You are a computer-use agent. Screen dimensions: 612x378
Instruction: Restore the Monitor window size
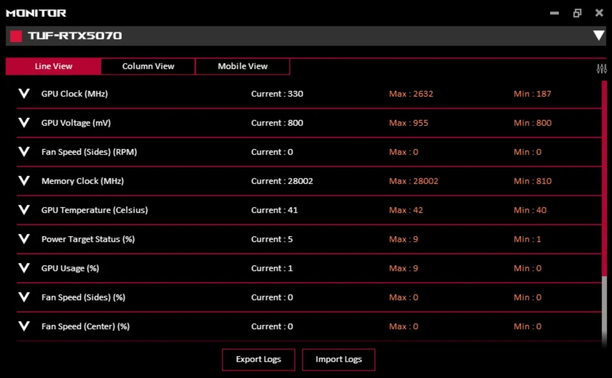(577, 13)
